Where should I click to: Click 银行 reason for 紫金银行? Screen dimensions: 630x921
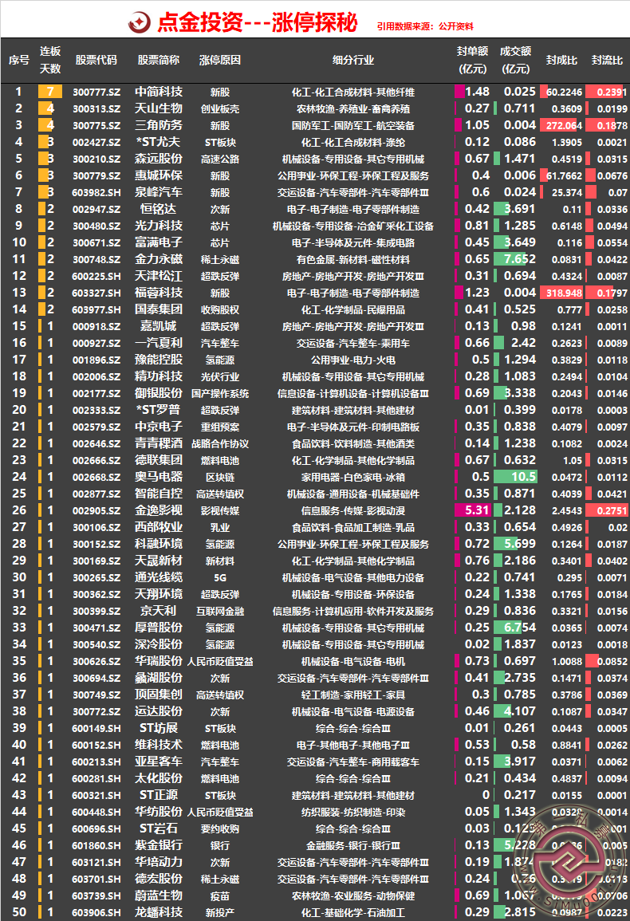tap(220, 846)
